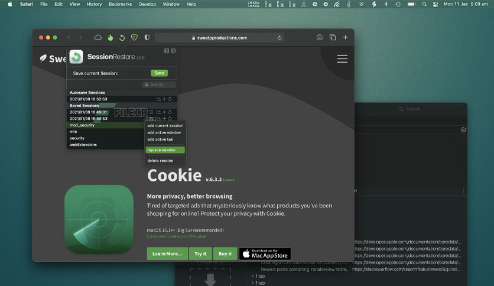Click the green shield extension icon
494x286 pixels.
[134, 37]
